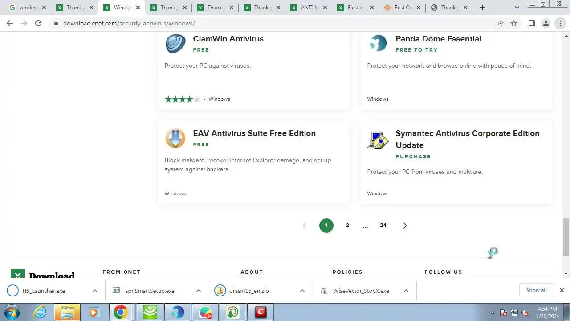Select current page 1 in pagination
This screenshot has height=321, width=570.
tap(326, 226)
